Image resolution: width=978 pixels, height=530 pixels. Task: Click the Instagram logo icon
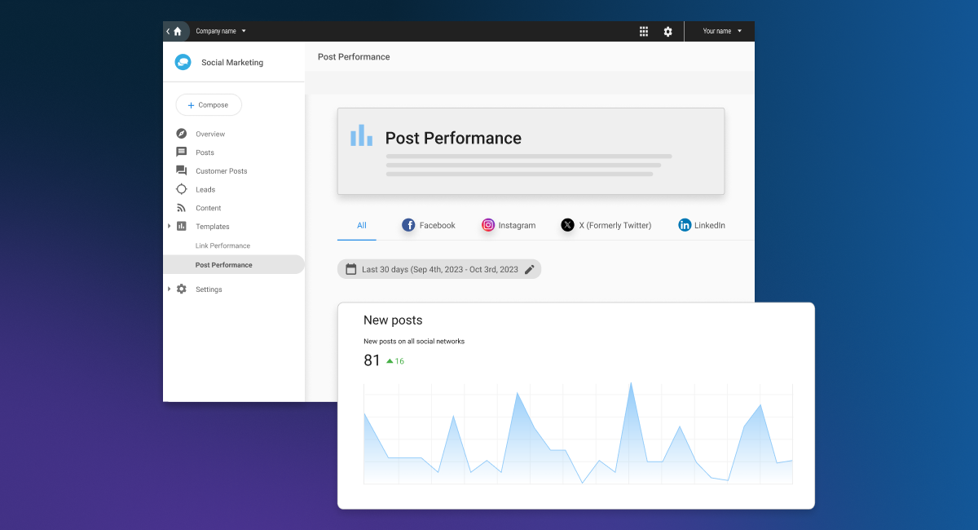coord(488,225)
